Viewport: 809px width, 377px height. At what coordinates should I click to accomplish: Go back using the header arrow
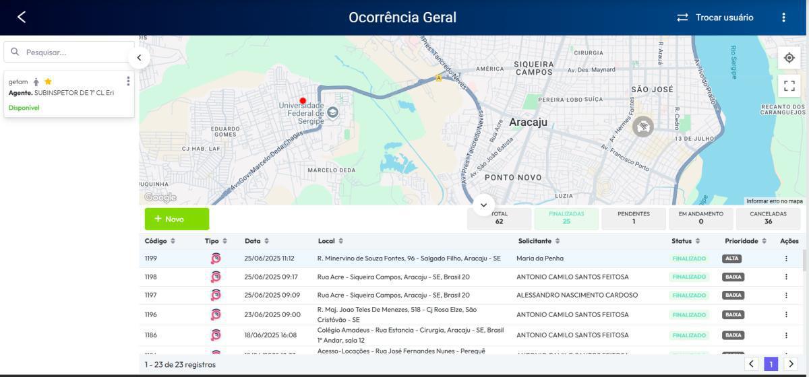pyautogui.click(x=22, y=18)
